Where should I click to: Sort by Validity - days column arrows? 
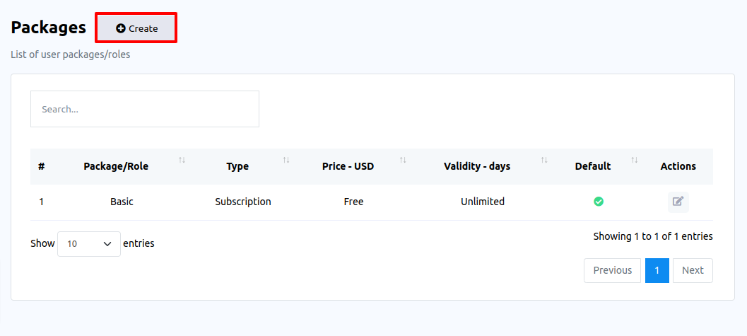pos(544,161)
